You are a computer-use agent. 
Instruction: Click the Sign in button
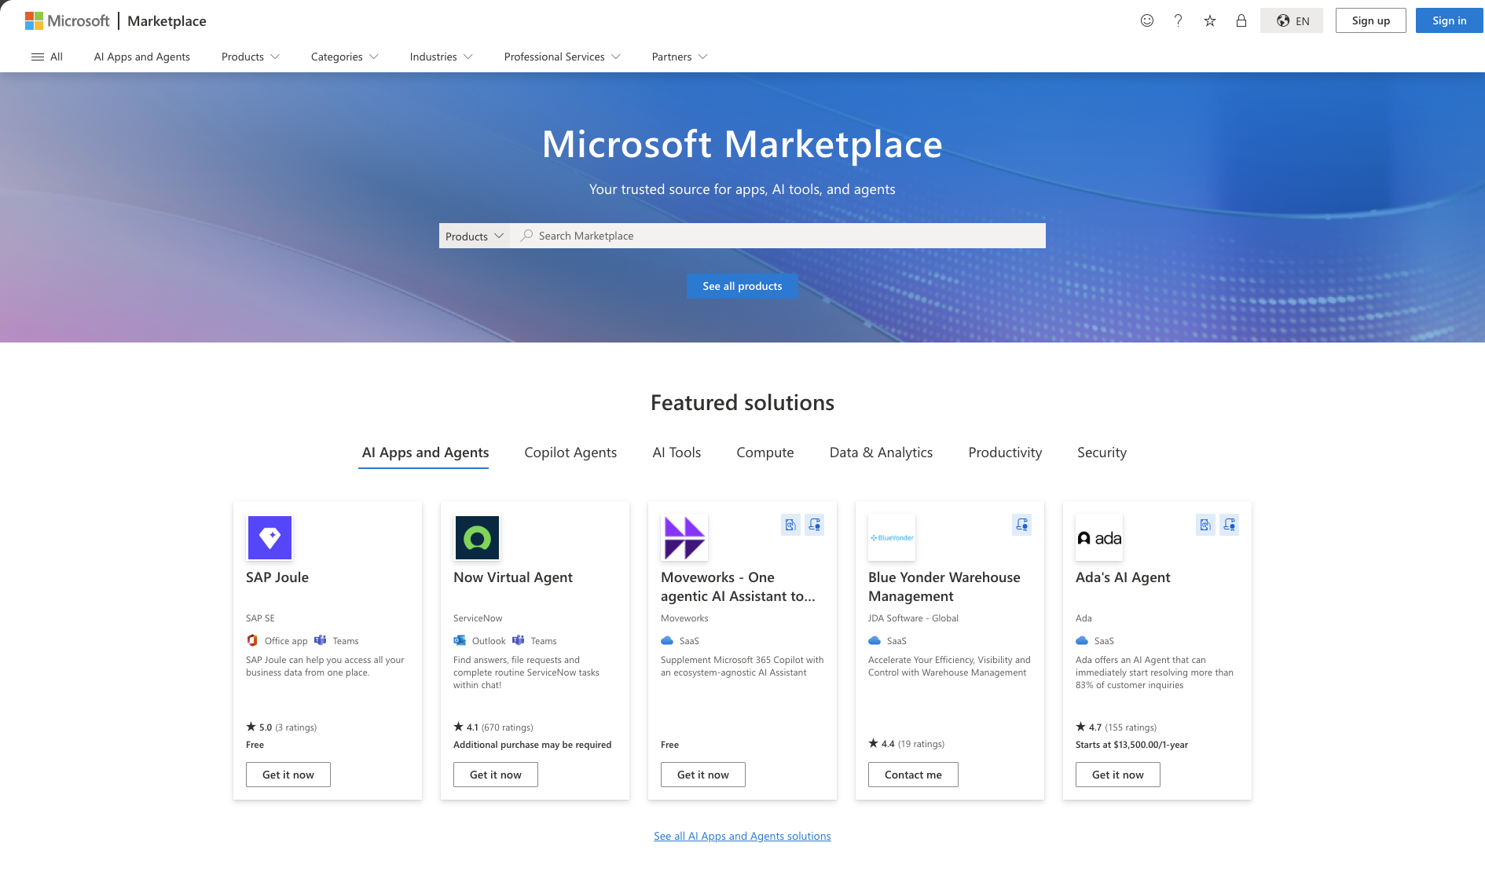point(1450,20)
